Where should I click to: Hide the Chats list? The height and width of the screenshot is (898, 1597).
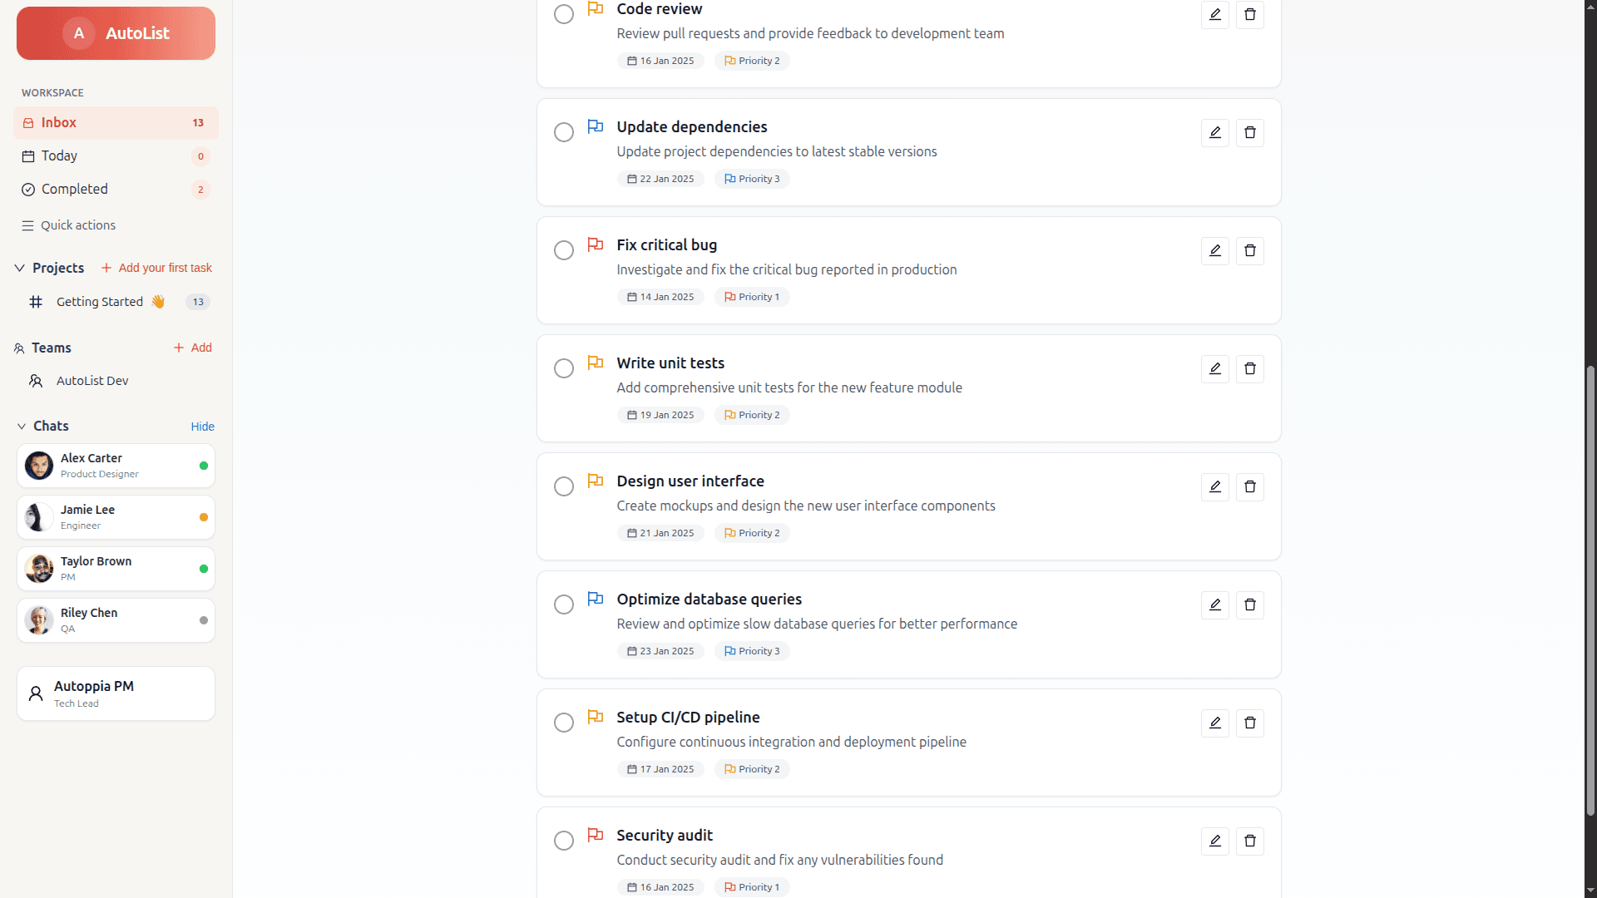coord(202,427)
